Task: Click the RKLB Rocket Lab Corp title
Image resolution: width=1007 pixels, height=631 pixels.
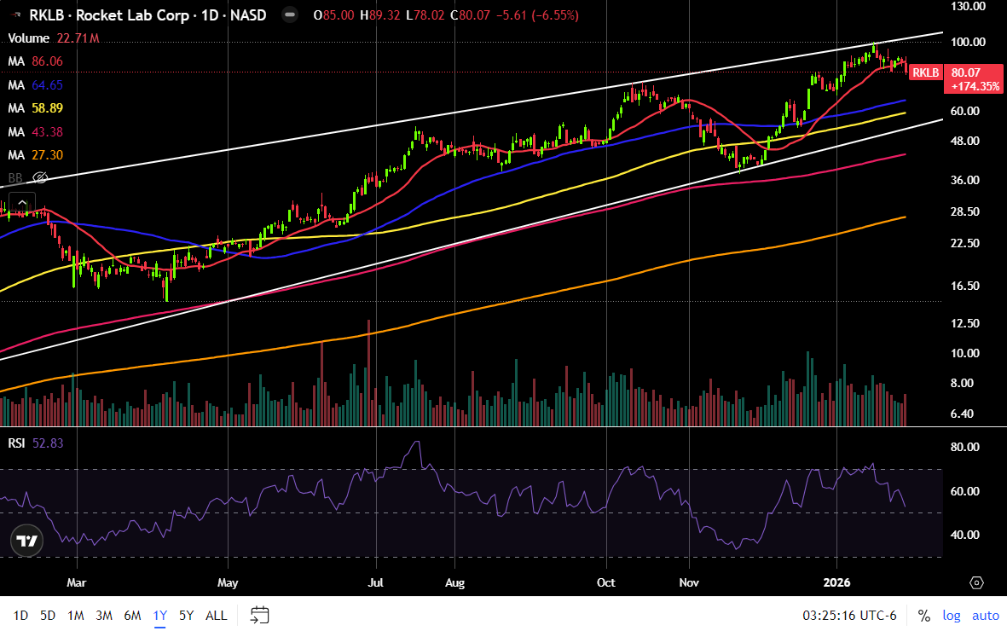Action: coord(148,14)
